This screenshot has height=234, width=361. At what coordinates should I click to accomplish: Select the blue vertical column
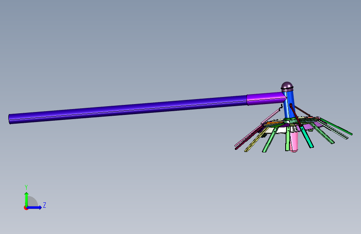click(289, 105)
